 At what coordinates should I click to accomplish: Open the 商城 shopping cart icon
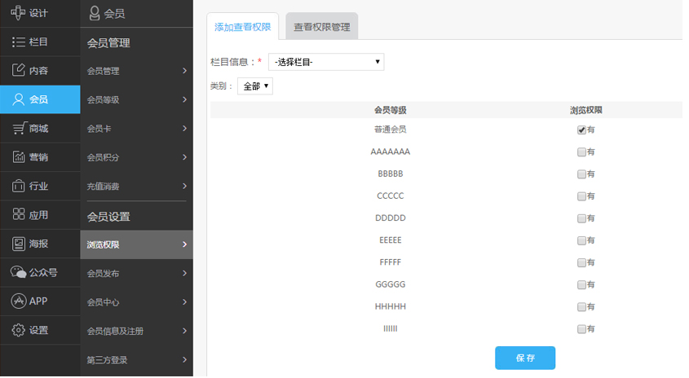point(18,128)
